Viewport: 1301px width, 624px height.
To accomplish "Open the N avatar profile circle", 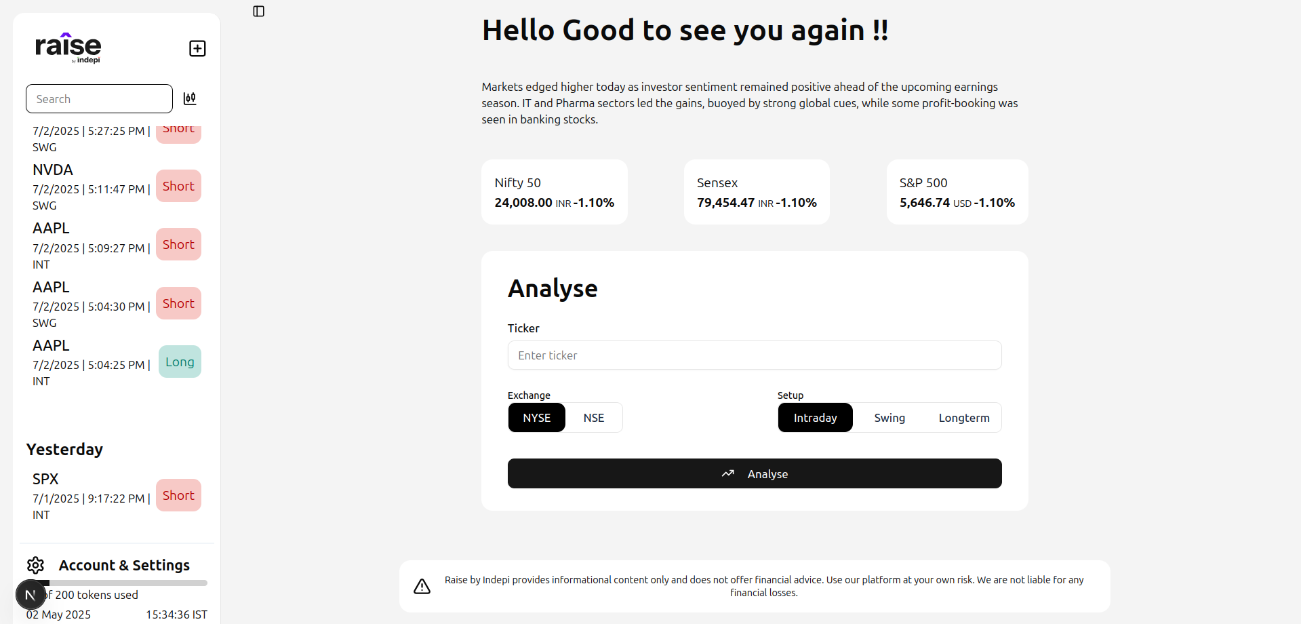I will pyautogui.click(x=30, y=594).
